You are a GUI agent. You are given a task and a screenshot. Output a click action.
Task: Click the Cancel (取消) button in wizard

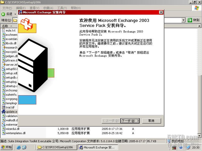pyautogui.click(x=151, y=121)
